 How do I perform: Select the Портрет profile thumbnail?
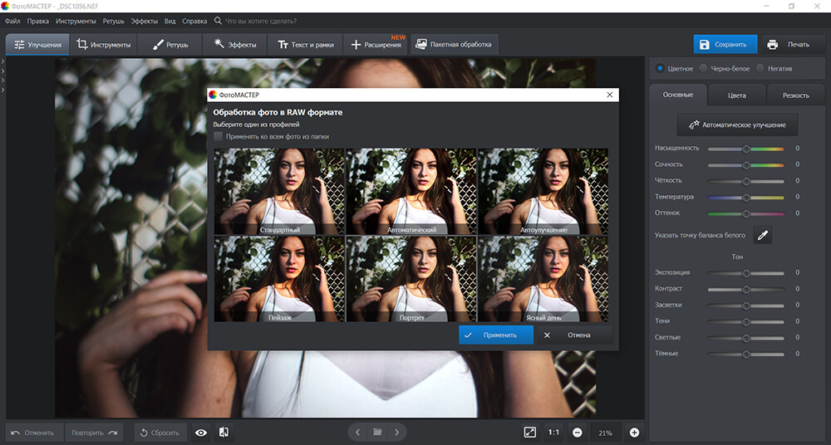pos(411,279)
